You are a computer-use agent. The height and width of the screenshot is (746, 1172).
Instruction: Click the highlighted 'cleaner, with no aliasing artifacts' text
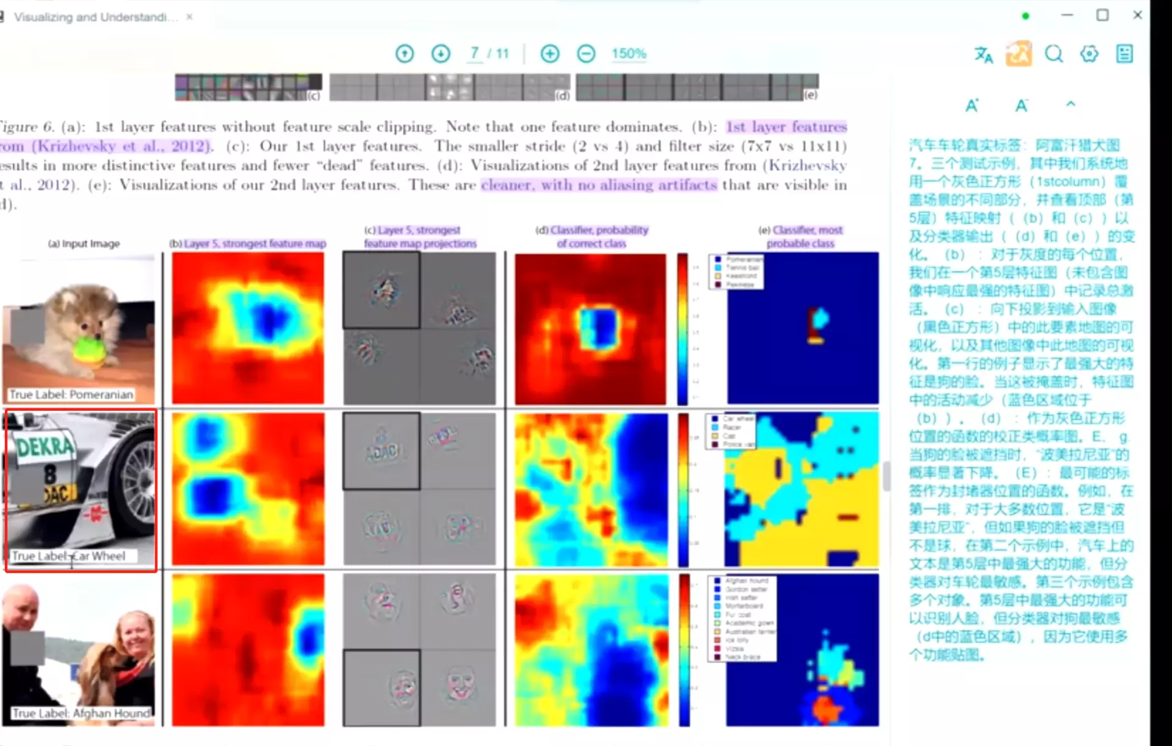[598, 185]
